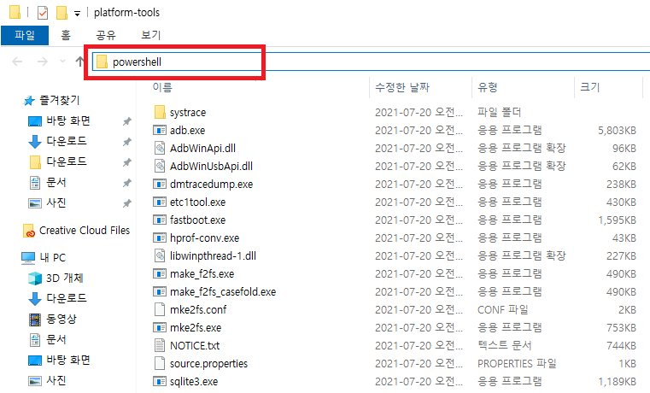This screenshot has height=393, width=650.
Task: Sort by the 유형 column header
Action: coord(488,87)
